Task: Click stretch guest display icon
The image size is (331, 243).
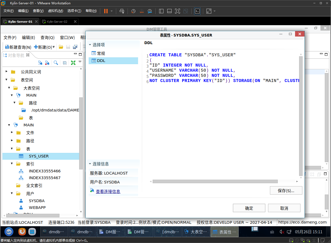Action: (x=209, y=11)
